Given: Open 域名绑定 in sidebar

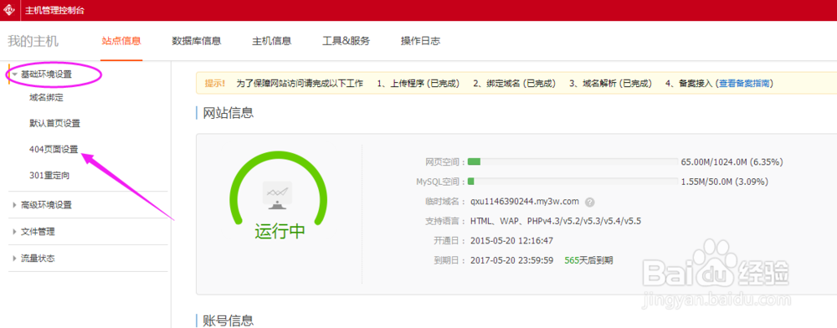Looking at the screenshot, I should click(46, 98).
